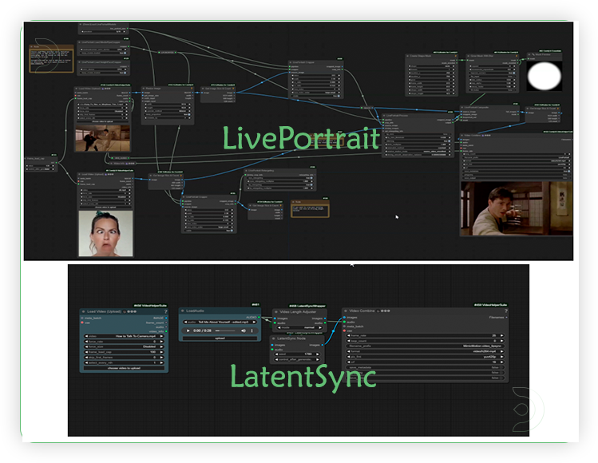Open the white ellipse mask preview image
Viewport: 598px width, 463px height.
pyautogui.click(x=545, y=76)
